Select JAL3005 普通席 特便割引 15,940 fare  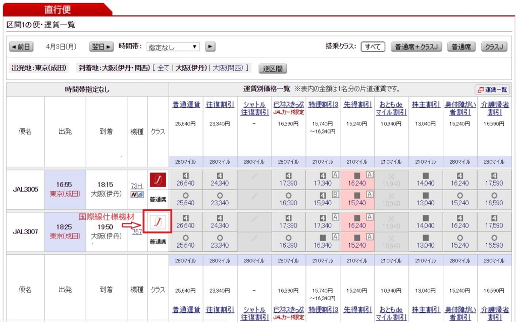pyautogui.click(x=323, y=199)
